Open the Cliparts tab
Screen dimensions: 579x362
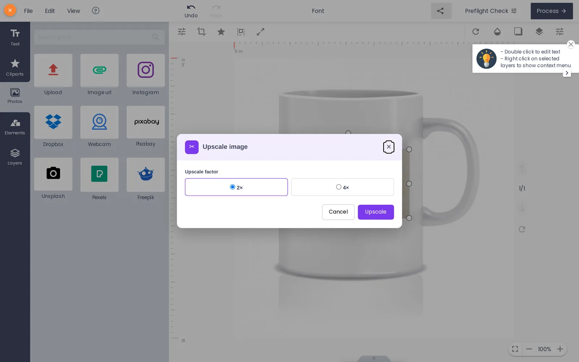[x=15, y=67]
